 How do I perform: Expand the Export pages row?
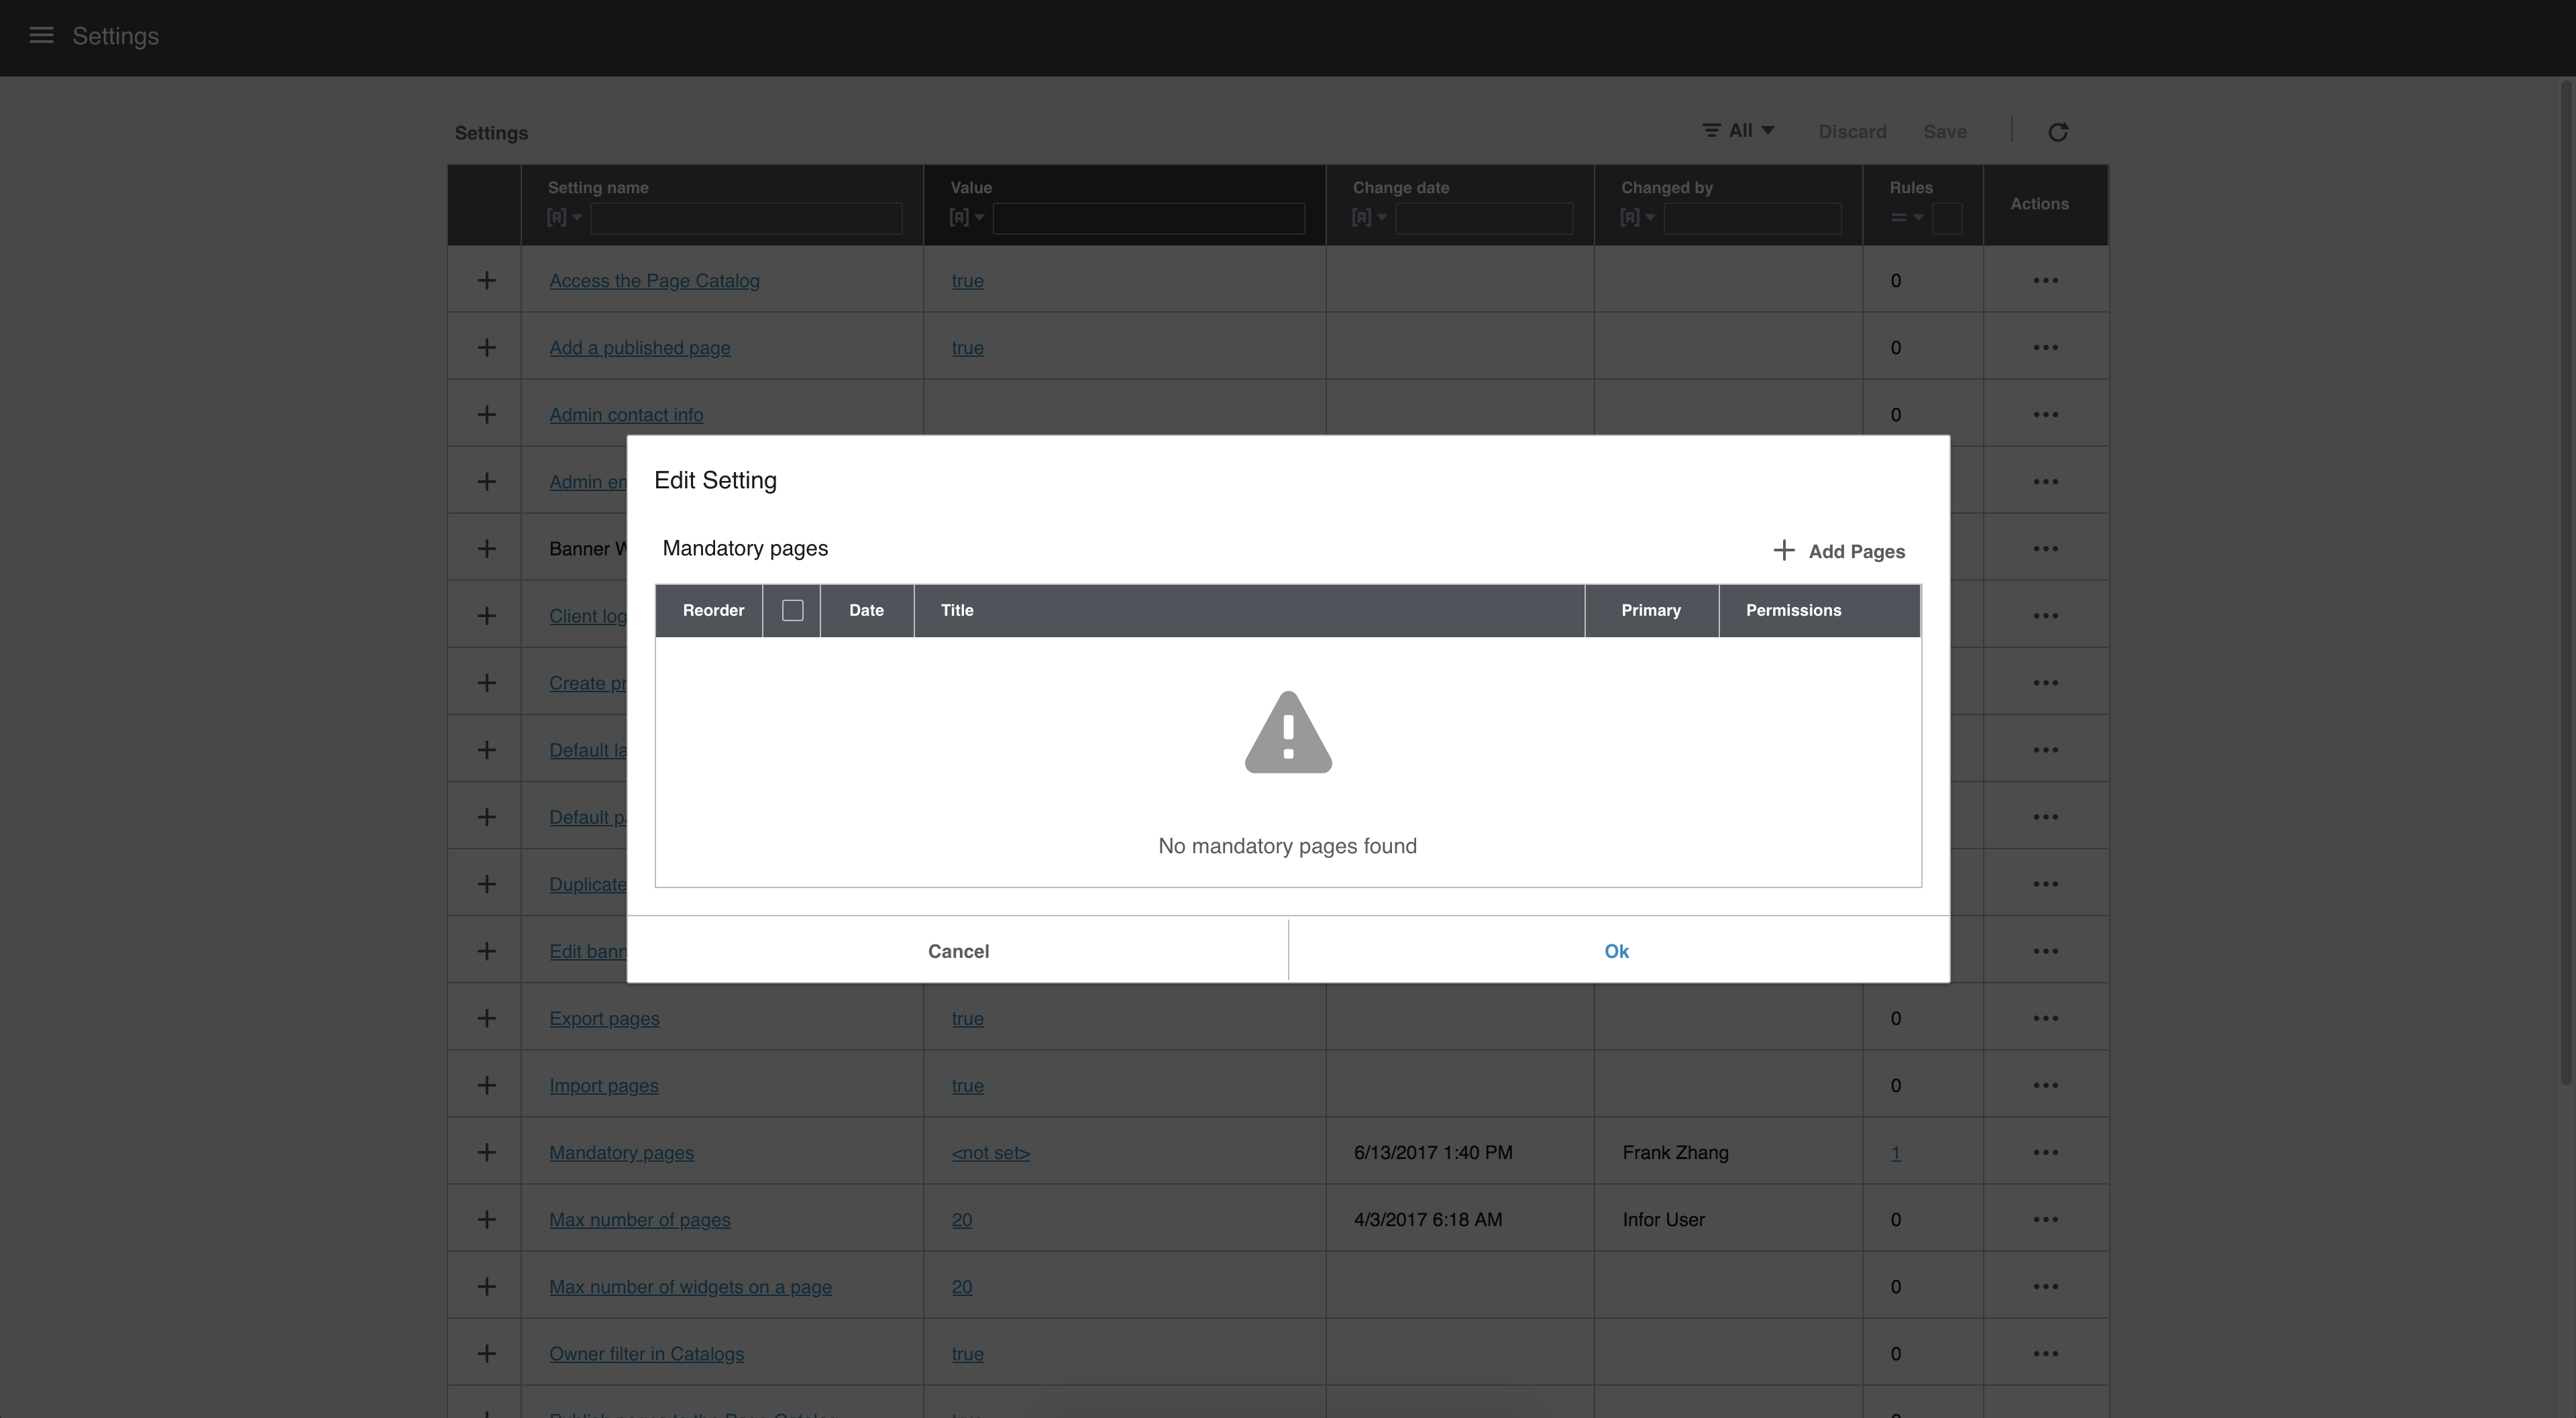pos(486,1018)
